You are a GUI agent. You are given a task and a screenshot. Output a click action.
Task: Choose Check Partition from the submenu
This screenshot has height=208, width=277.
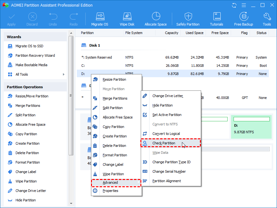pyautogui.click(x=164, y=143)
